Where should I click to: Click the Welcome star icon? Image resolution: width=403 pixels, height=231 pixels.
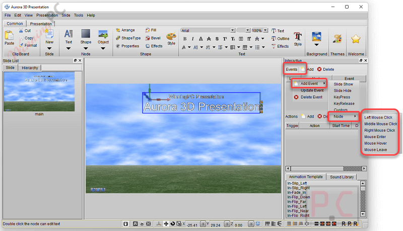[356, 39]
